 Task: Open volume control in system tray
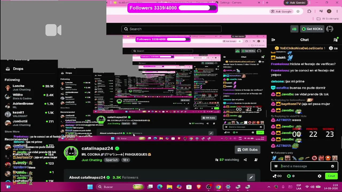[x=313, y=187]
